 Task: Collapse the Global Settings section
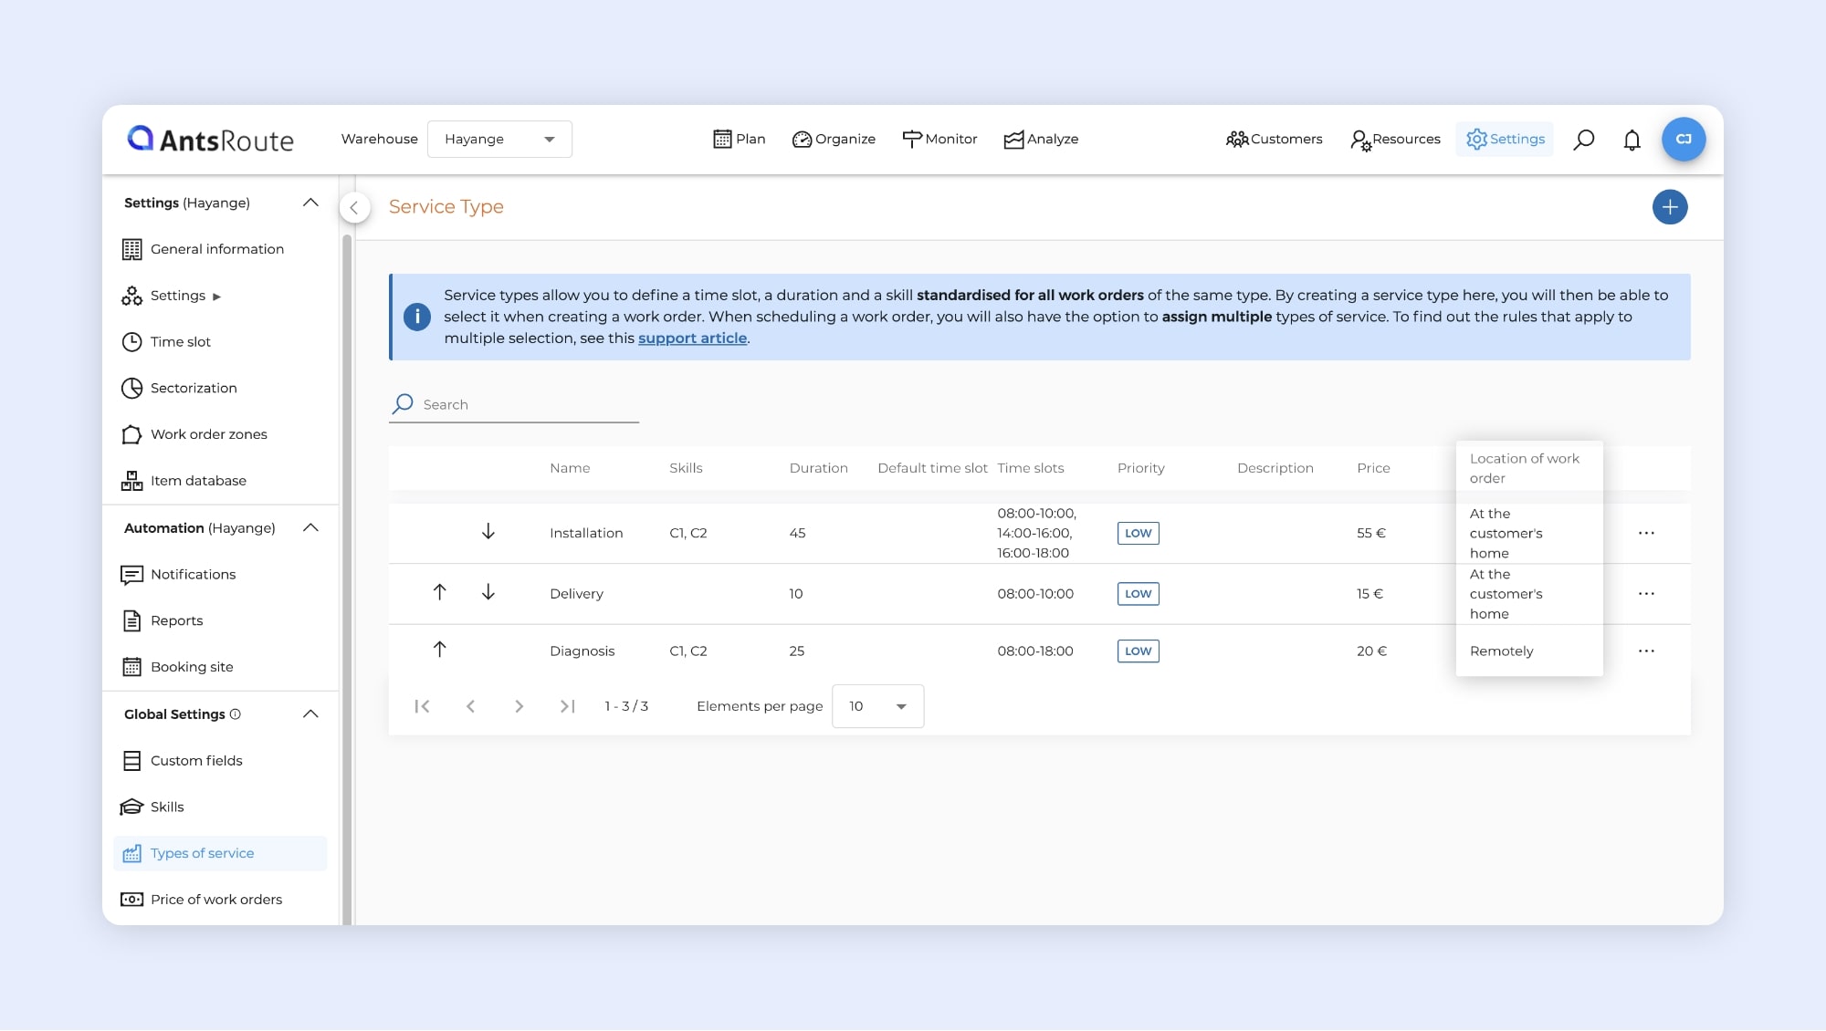point(310,714)
